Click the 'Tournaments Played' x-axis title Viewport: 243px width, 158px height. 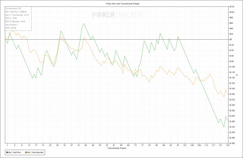coord(117,148)
